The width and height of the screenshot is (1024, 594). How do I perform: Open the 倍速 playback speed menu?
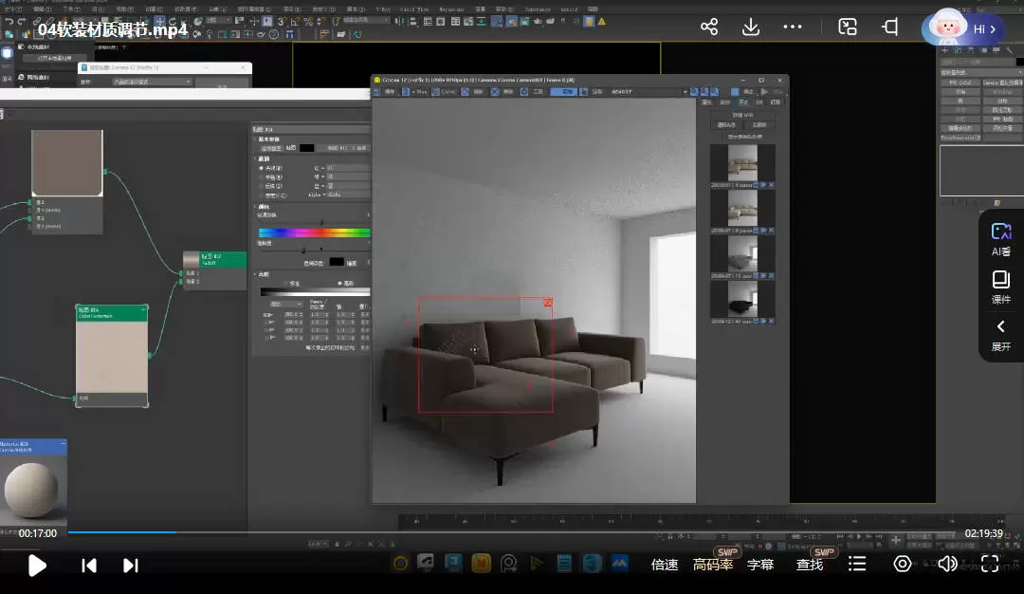click(x=665, y=565)
